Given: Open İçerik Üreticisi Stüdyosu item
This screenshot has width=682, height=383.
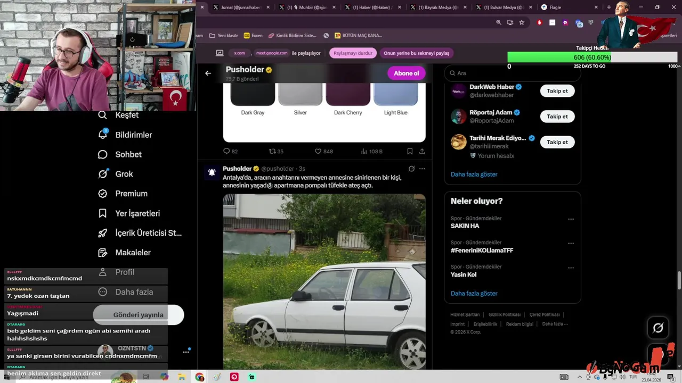Looking at the screenshot, I should coord(140,233).
